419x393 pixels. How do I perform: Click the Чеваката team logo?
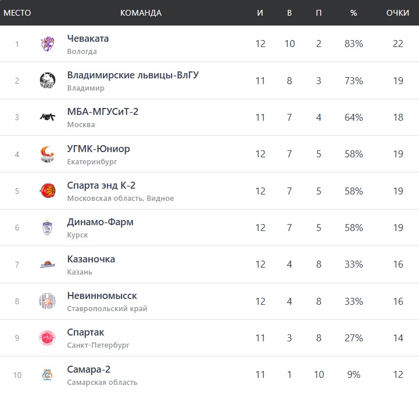click(48, 44)
